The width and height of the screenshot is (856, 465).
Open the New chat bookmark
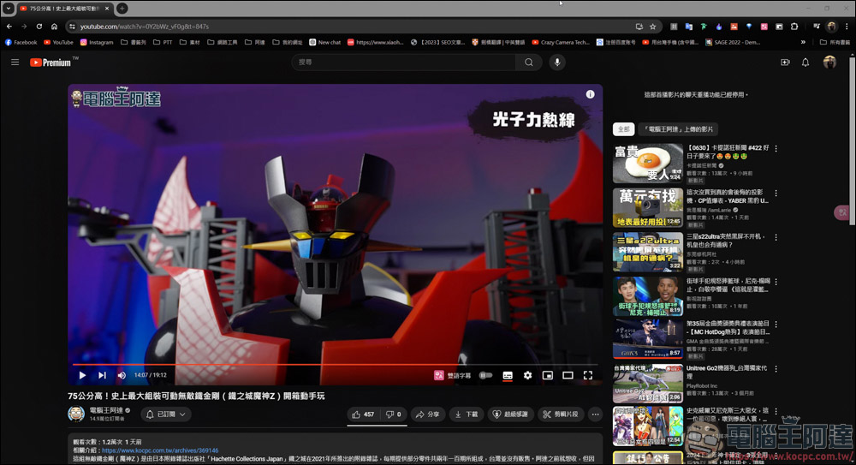(x=324, y=42)
